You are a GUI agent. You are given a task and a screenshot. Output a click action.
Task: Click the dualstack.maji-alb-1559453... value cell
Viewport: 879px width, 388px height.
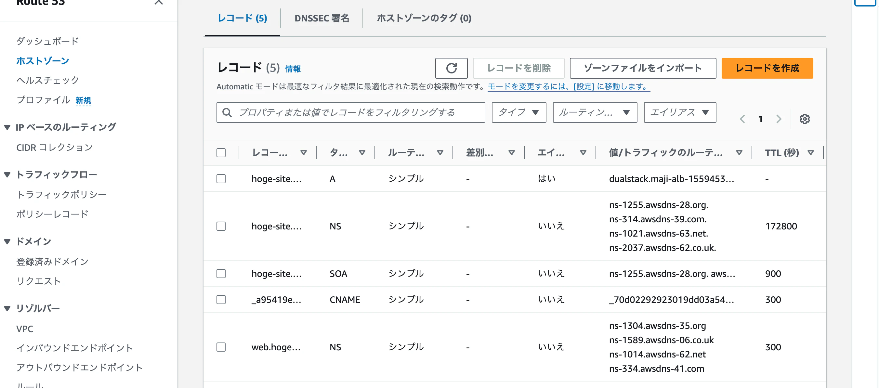tap(672, 178)
